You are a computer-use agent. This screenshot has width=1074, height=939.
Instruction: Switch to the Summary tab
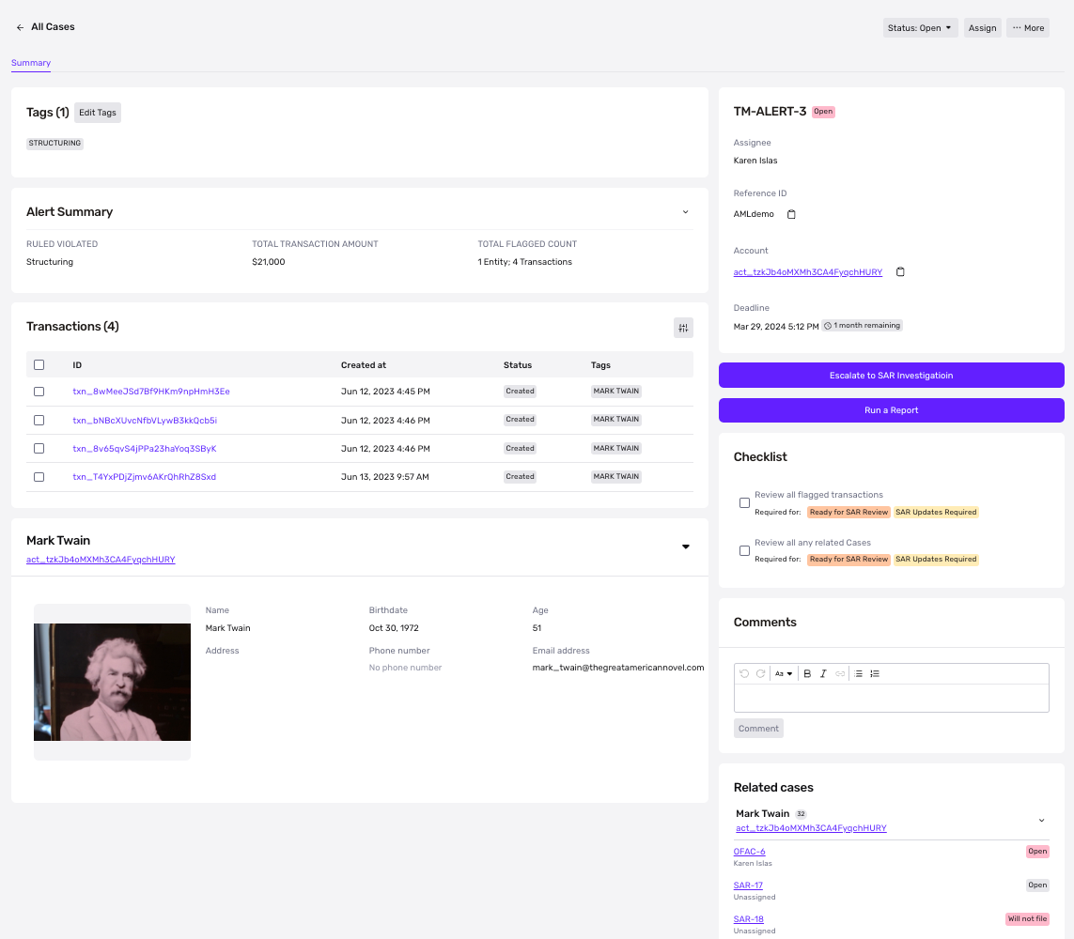tap(31, 63)
